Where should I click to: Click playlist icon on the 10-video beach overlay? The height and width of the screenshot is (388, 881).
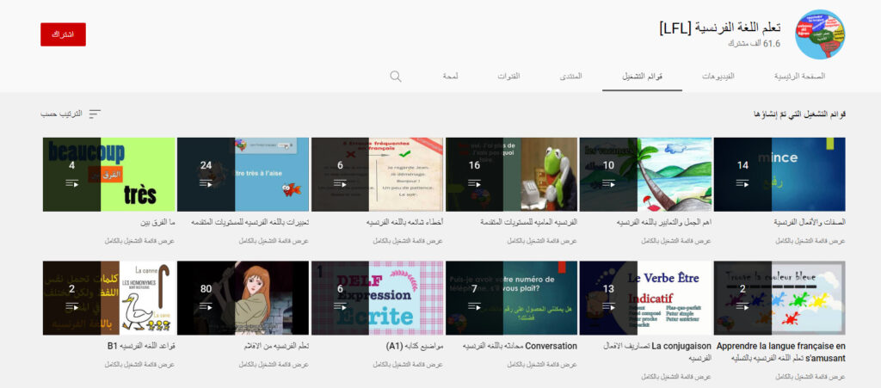608,183
